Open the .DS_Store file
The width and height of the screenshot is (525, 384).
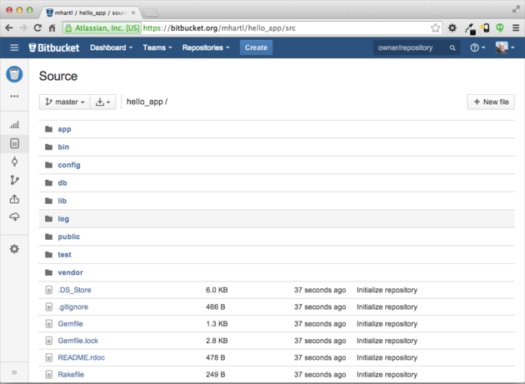[x=74, y=290]
